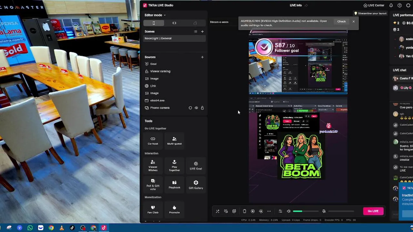Open the more options ellipsis
Viewport: 413px width, 232px height.
(x=269, y=211)
